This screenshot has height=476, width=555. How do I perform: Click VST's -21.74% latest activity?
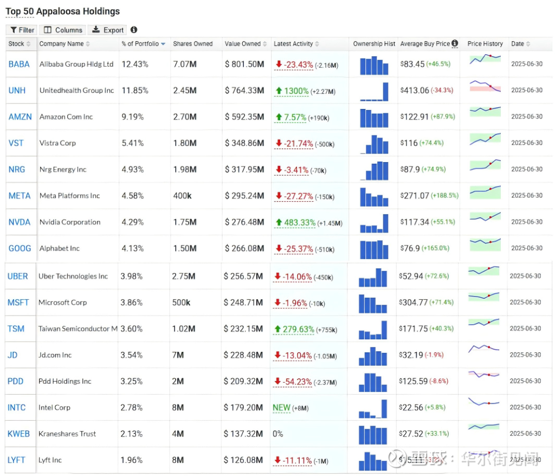tap(294, 144)
